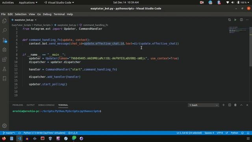Close the eazytutor_bot.py tab
Viewport: 252px width, 142px height.
(x=36, y=20)
